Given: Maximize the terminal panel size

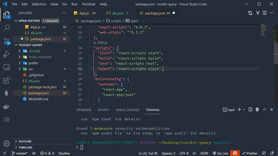Looking at the screenshot, I should click(265, 110).
